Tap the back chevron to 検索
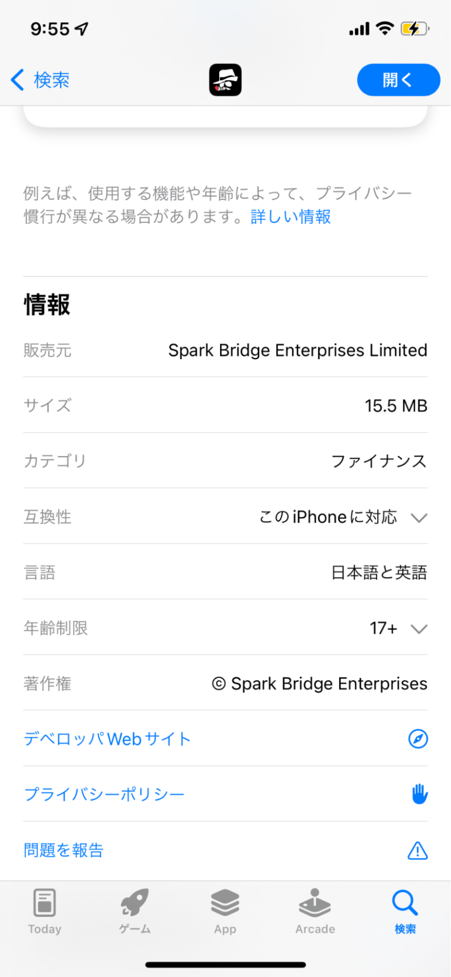 17,80
